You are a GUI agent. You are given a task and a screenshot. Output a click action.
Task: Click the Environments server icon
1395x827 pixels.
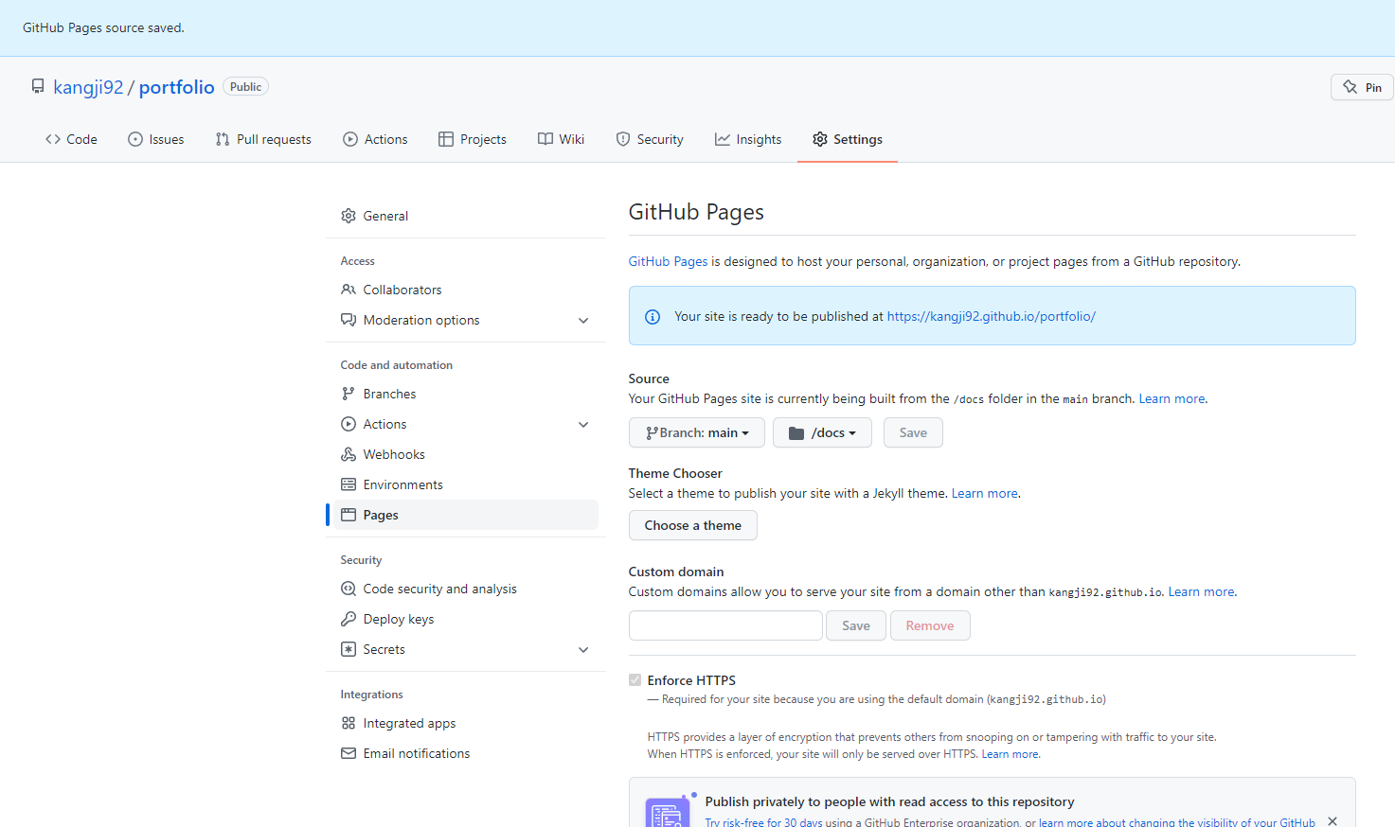349,484
